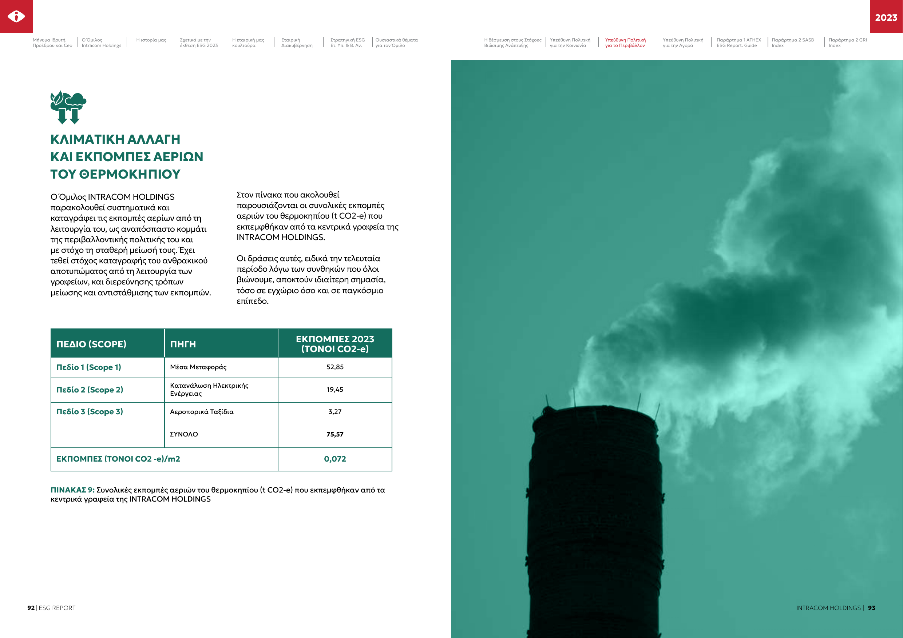Screen dimensions: 903x638
Task: Open 'Μήνυμα Ιδρυτή, Προέδρου και Ceo' section
Action: (52, 43)
